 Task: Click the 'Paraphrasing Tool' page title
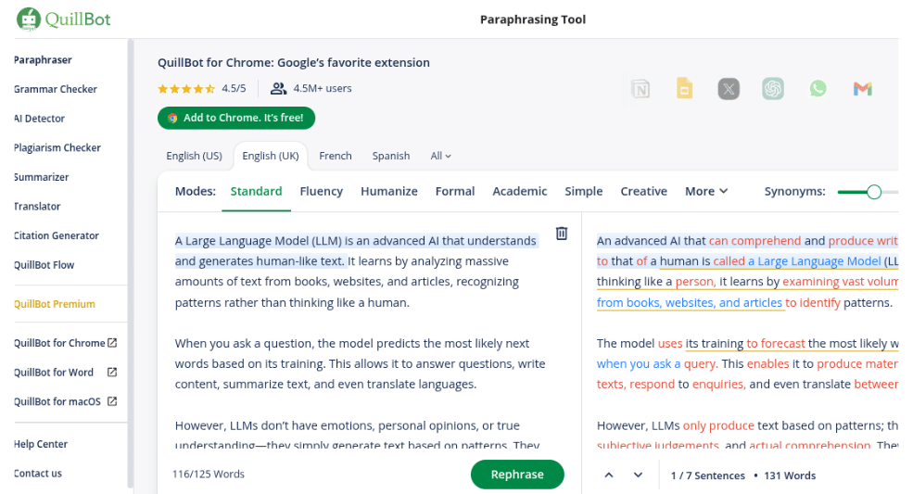point(533,19)
